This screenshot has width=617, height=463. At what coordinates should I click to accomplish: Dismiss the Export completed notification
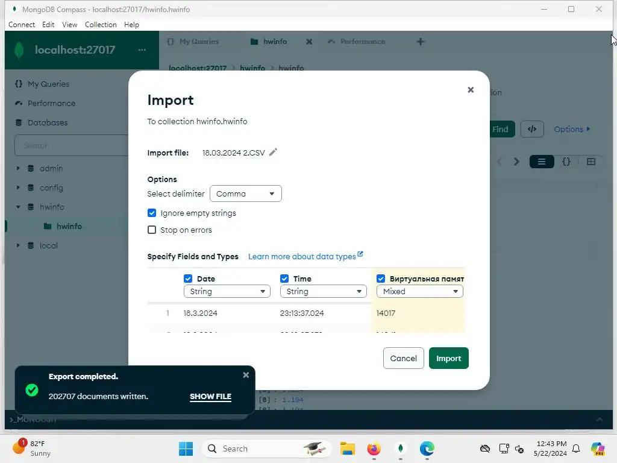[246, 375]
